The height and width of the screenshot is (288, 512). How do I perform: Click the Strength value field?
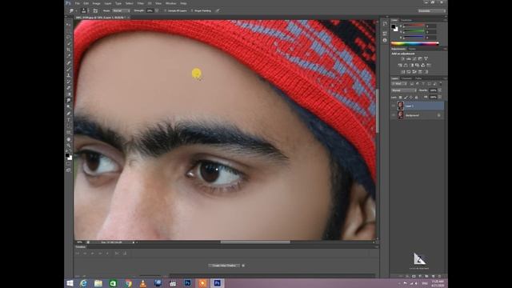click(150, 10)
